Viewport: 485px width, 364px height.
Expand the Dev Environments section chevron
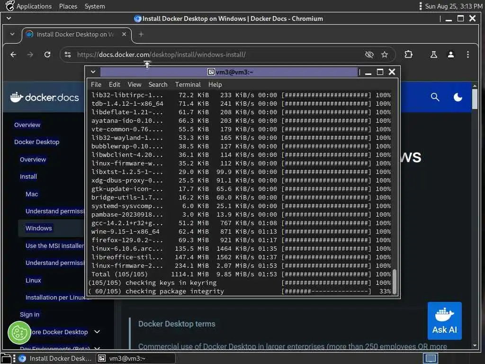point(97,348)
